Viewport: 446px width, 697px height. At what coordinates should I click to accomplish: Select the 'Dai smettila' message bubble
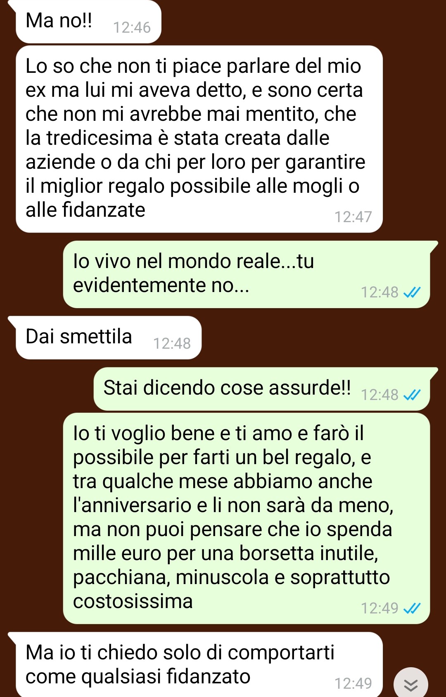(x=109, y=338)
